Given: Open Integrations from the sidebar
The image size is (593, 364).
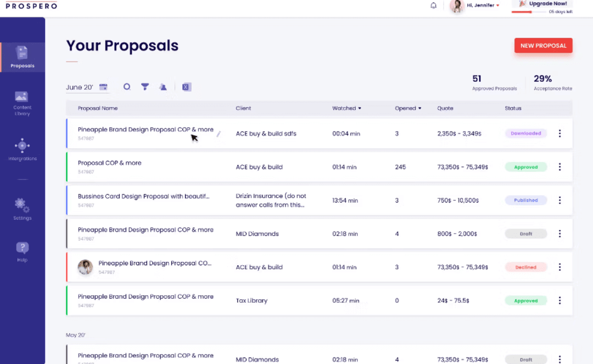Looking at the screenshot, I should click(x=22, y=149).
